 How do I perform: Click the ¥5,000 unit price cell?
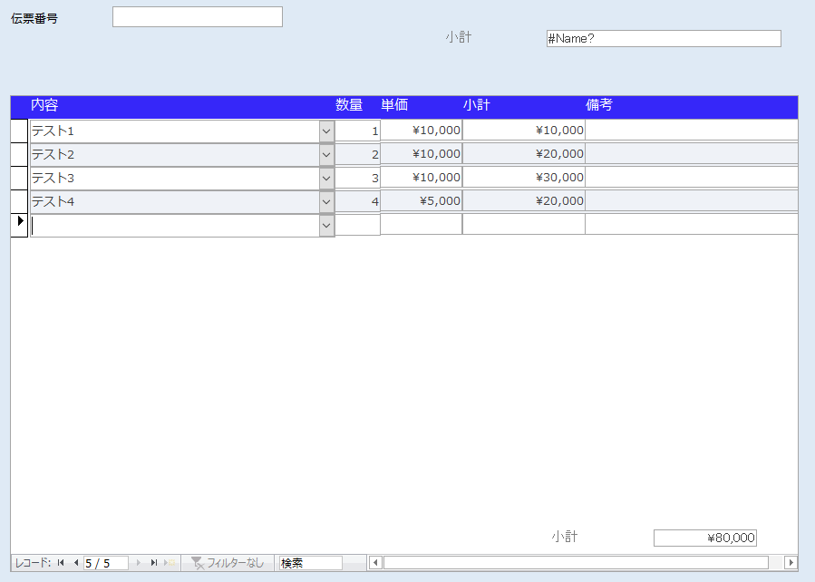coord(421,201)
